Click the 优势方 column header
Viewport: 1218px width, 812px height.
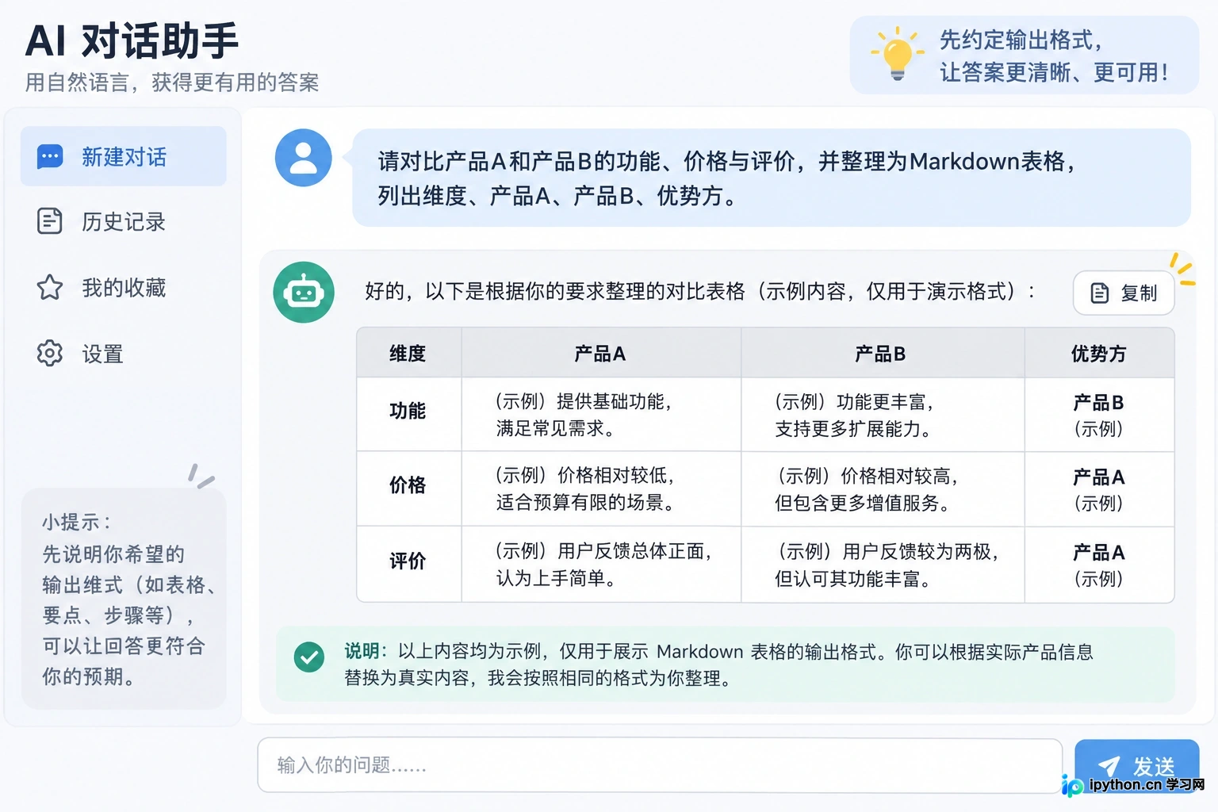click(1098, 354)
